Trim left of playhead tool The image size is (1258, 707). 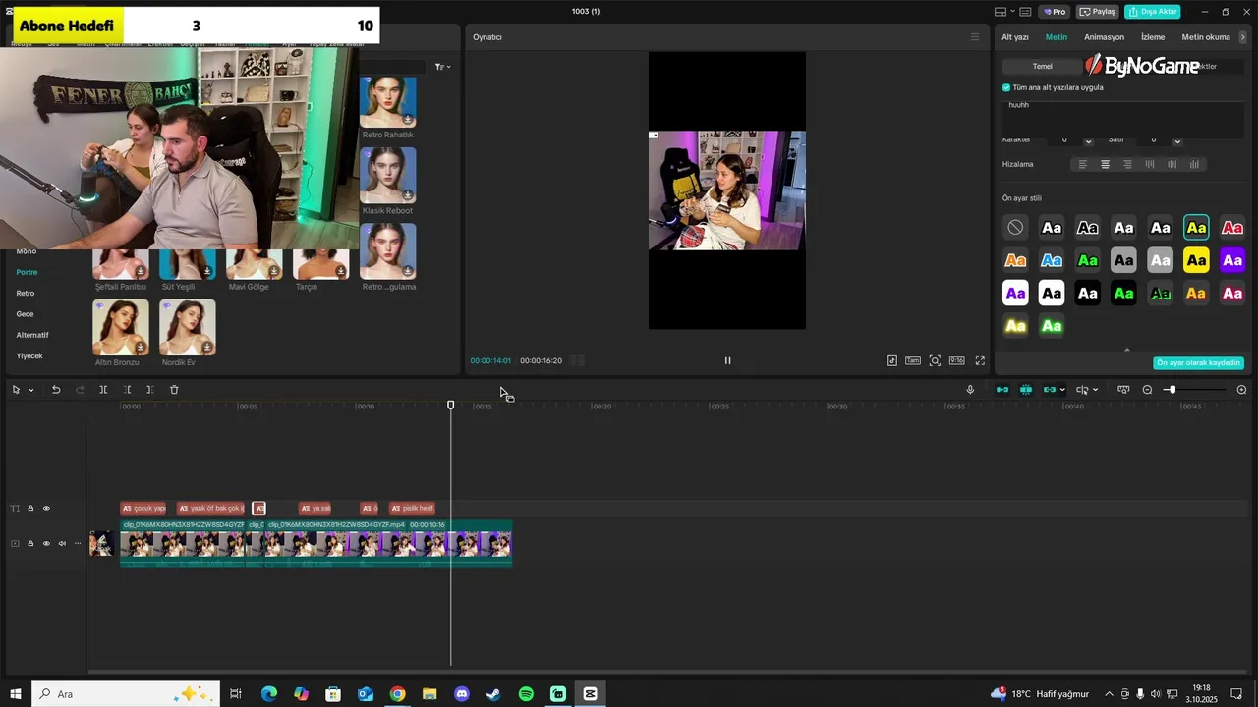tap(127, 390)
